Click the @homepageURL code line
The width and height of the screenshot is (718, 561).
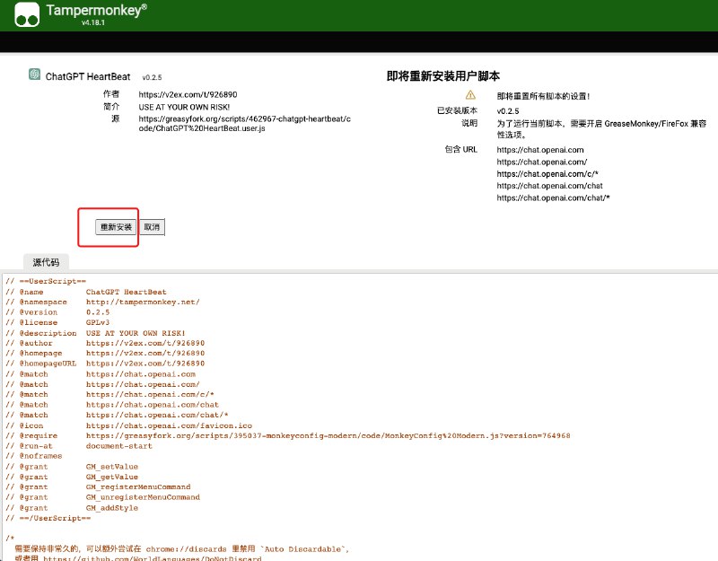(105, 364)
